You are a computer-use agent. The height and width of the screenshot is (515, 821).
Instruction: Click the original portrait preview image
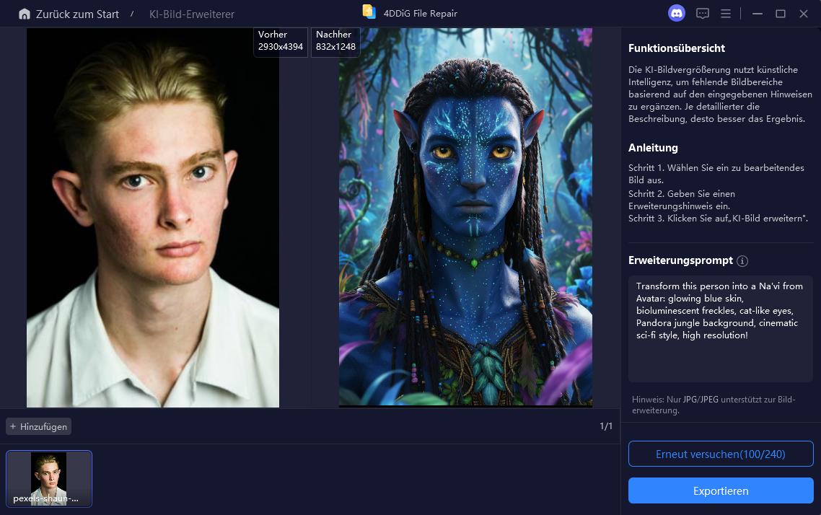pyautogui.click(x=152, y=216)
